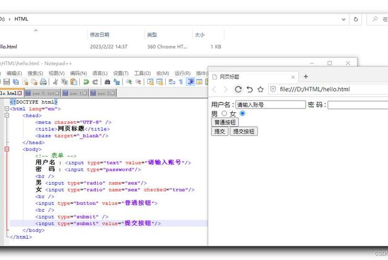Open a new browser tab with plus

coord(305,76)
